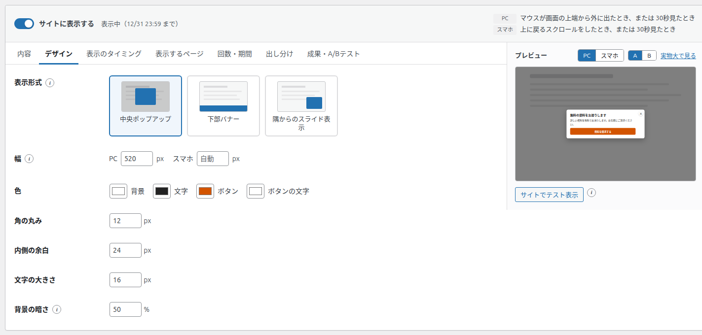The image size is (702, 335).
Task: Show variant B in preview
Action: click(649, 56)
